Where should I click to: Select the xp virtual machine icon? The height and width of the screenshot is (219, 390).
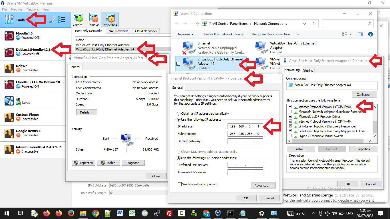tap(9, 101)
